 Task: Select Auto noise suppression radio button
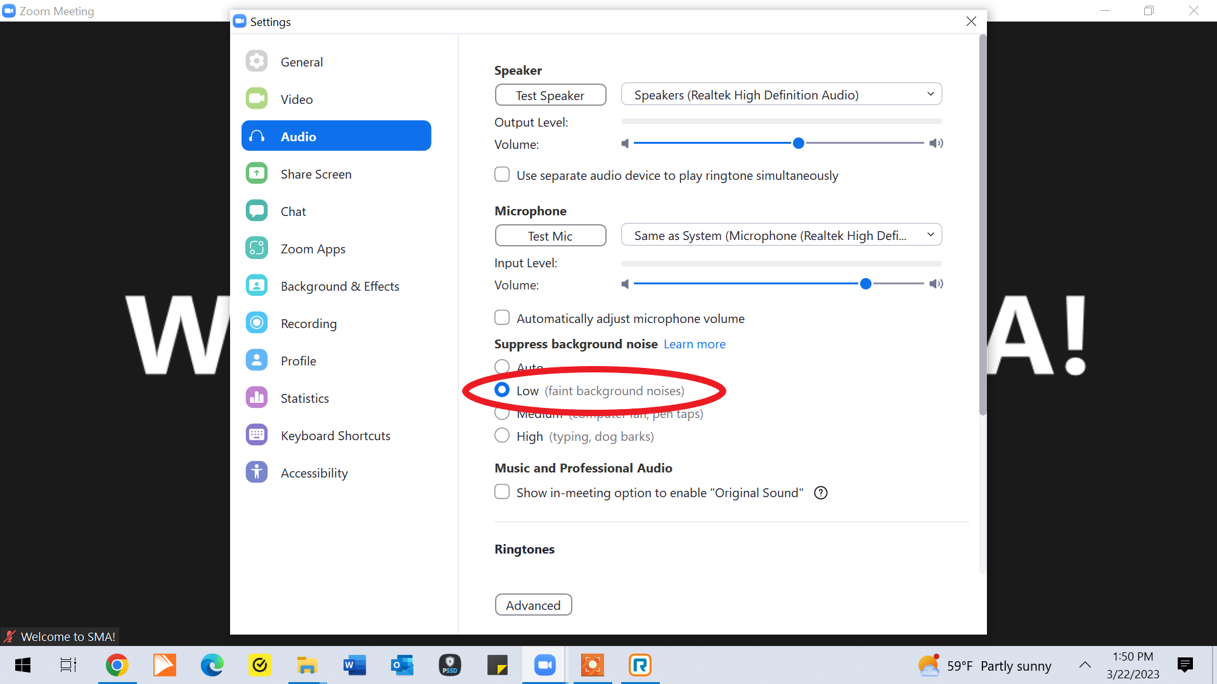[502, 366]
